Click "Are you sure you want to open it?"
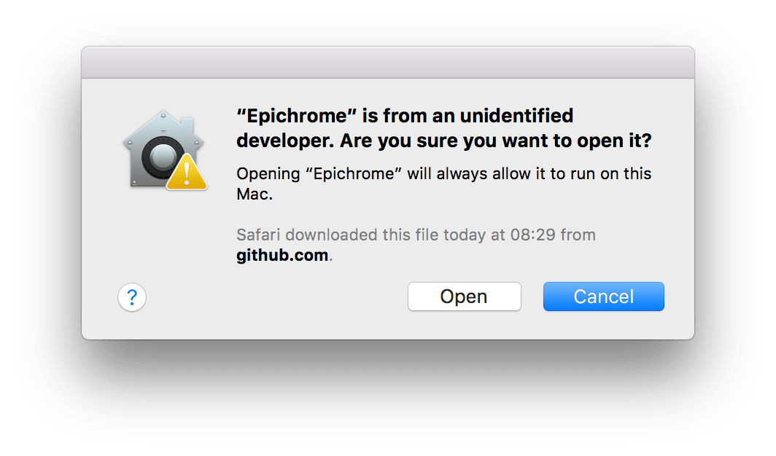 point(496,141)
